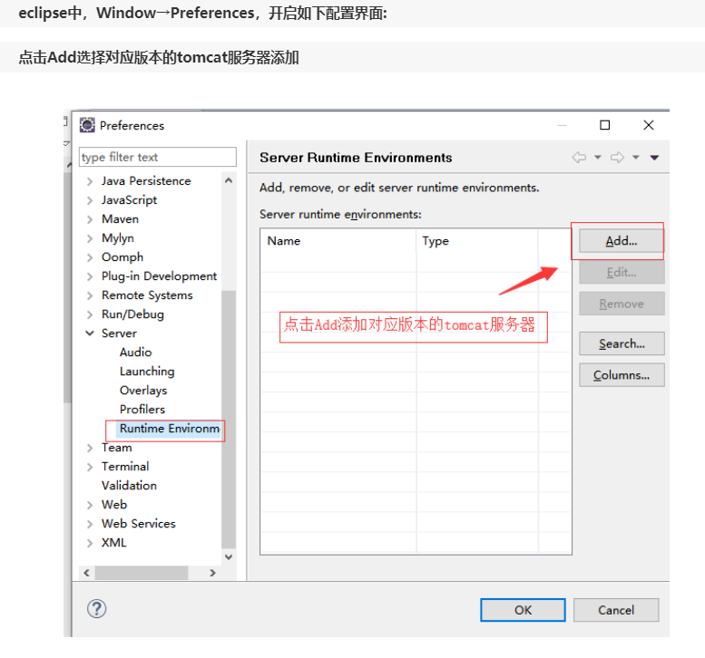Close the Preferences dialog
705x658 pixels.
pyautogui.click(x=649, y=125)
